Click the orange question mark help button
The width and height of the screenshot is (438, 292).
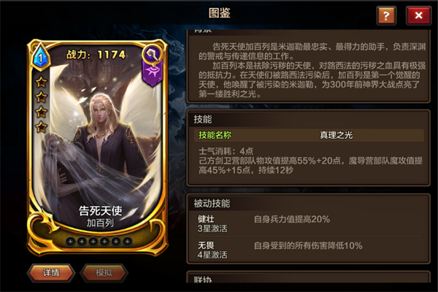click(x=386, y=15)
